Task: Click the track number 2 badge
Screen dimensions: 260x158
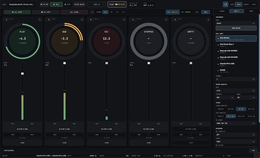Action: pyautogui.click(x=49, y=20)
